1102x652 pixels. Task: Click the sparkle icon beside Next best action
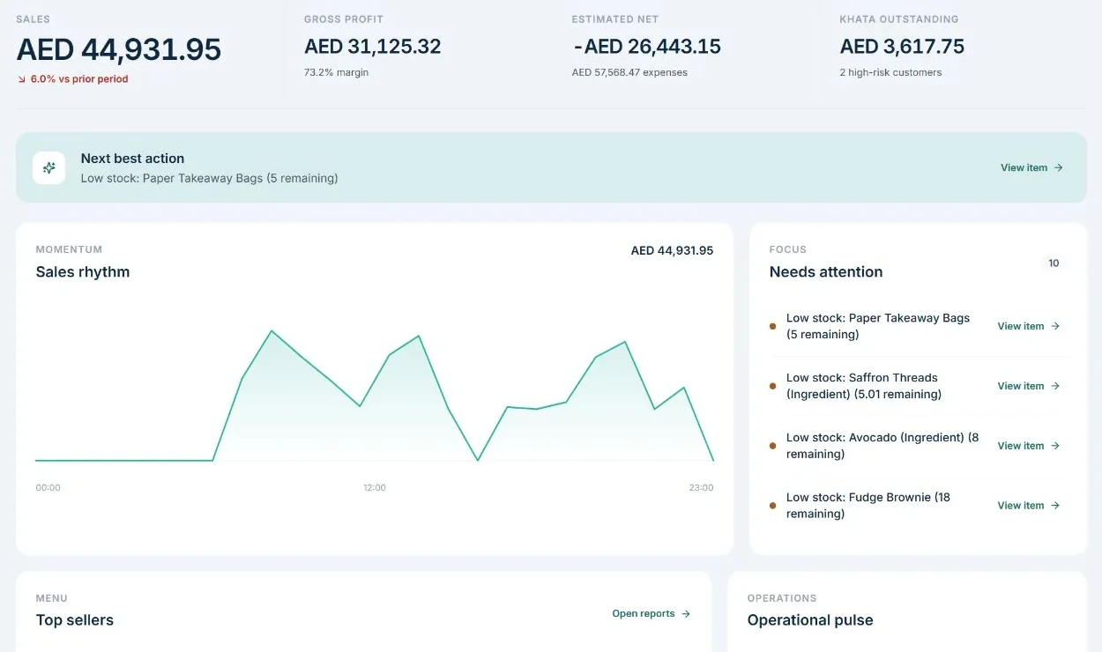(49, 167)
